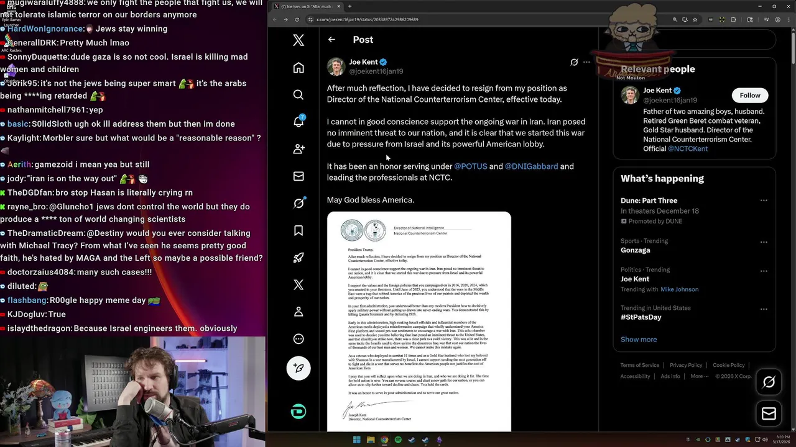The width and height of the screenshot is (796, 447).
Task: Click Show more under What's happening
Action: coord(639,340)
